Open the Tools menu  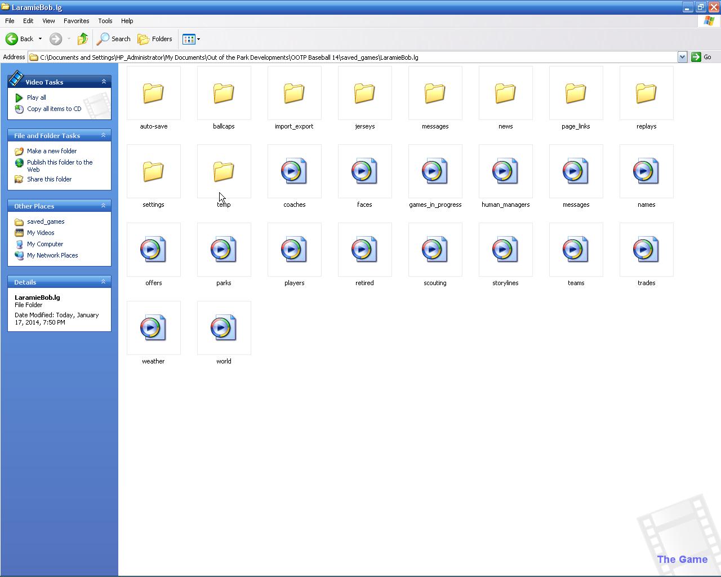click(x=105, y=21)
